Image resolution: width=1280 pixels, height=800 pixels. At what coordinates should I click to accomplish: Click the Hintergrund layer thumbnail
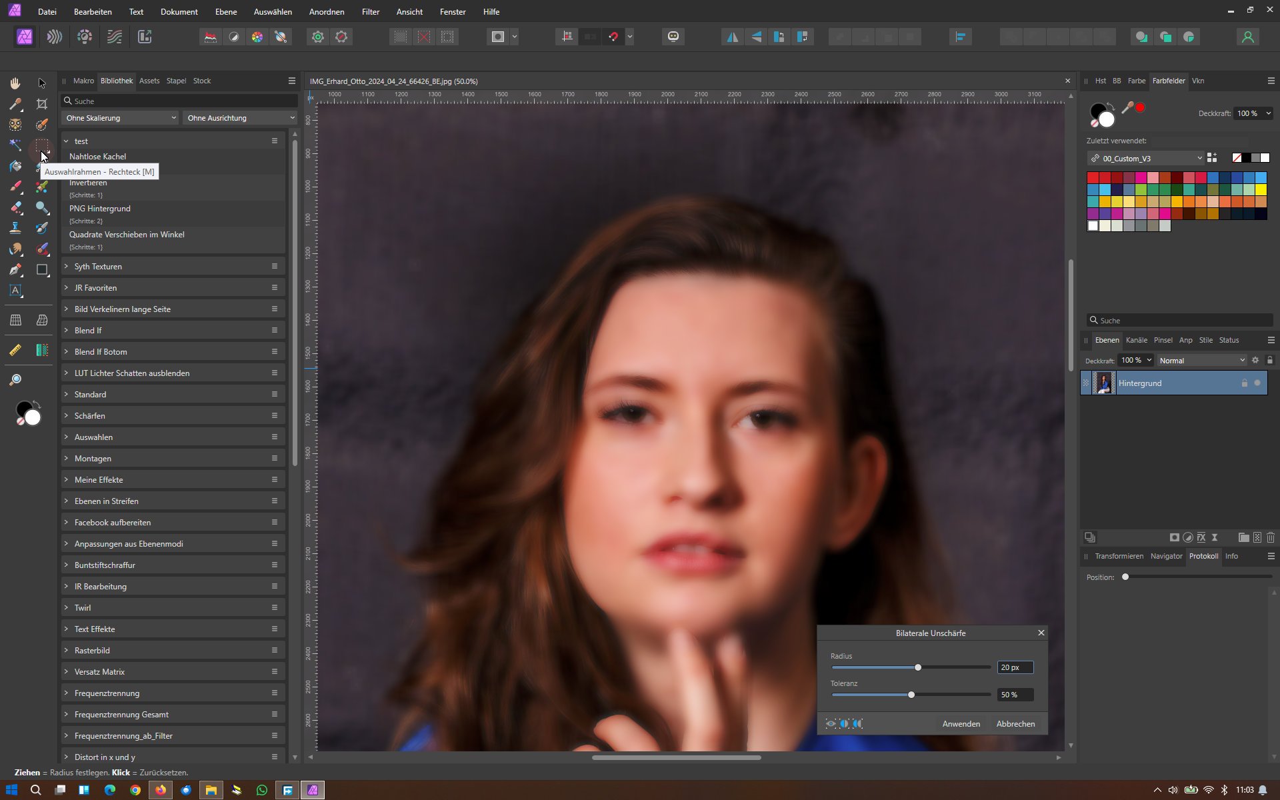pos(1104,383)
